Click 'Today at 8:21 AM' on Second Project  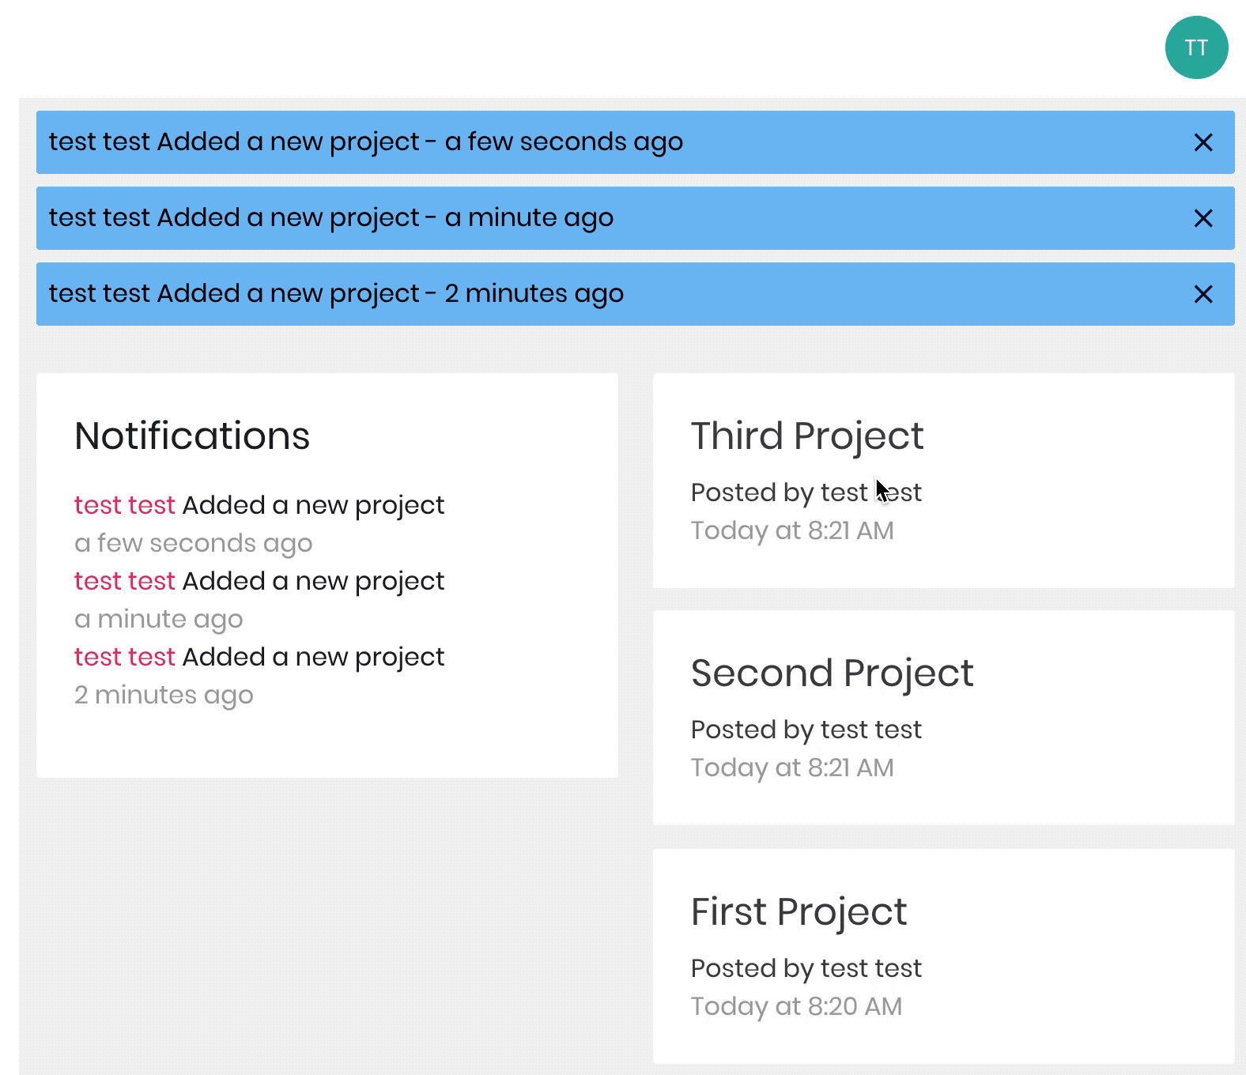pyautogui.click(x=792, y=767)
